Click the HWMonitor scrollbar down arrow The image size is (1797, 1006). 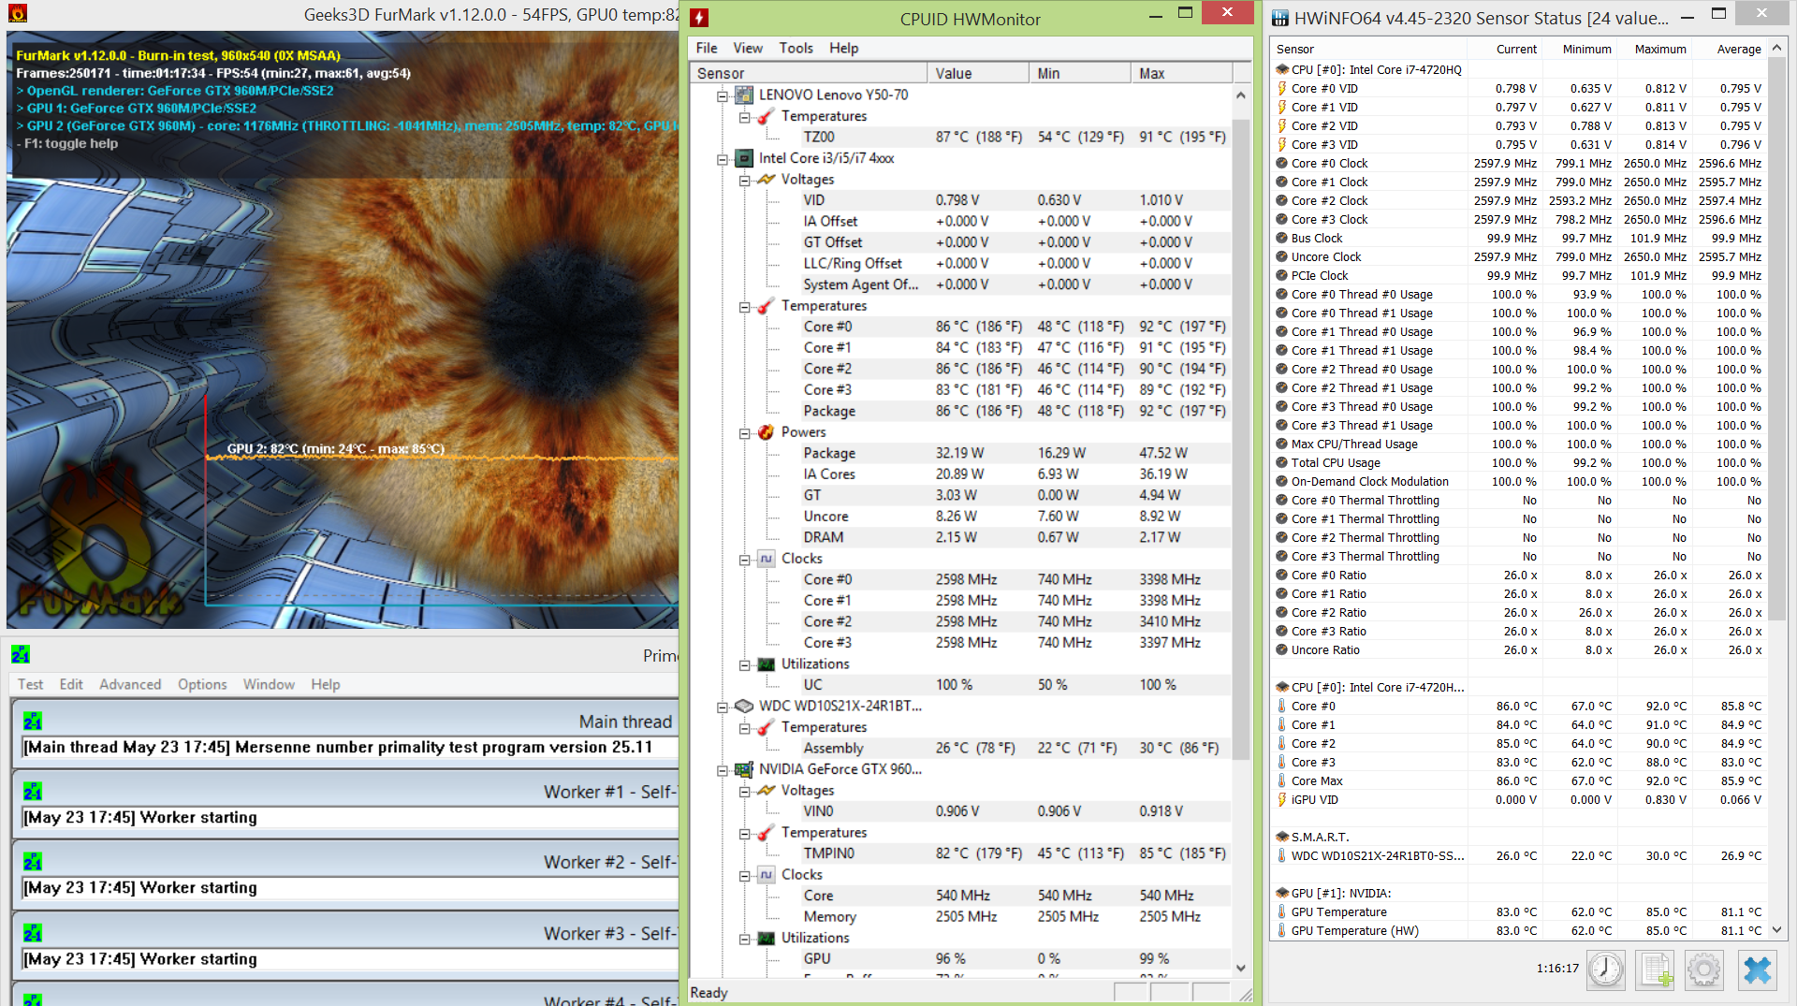[1241, 969]
